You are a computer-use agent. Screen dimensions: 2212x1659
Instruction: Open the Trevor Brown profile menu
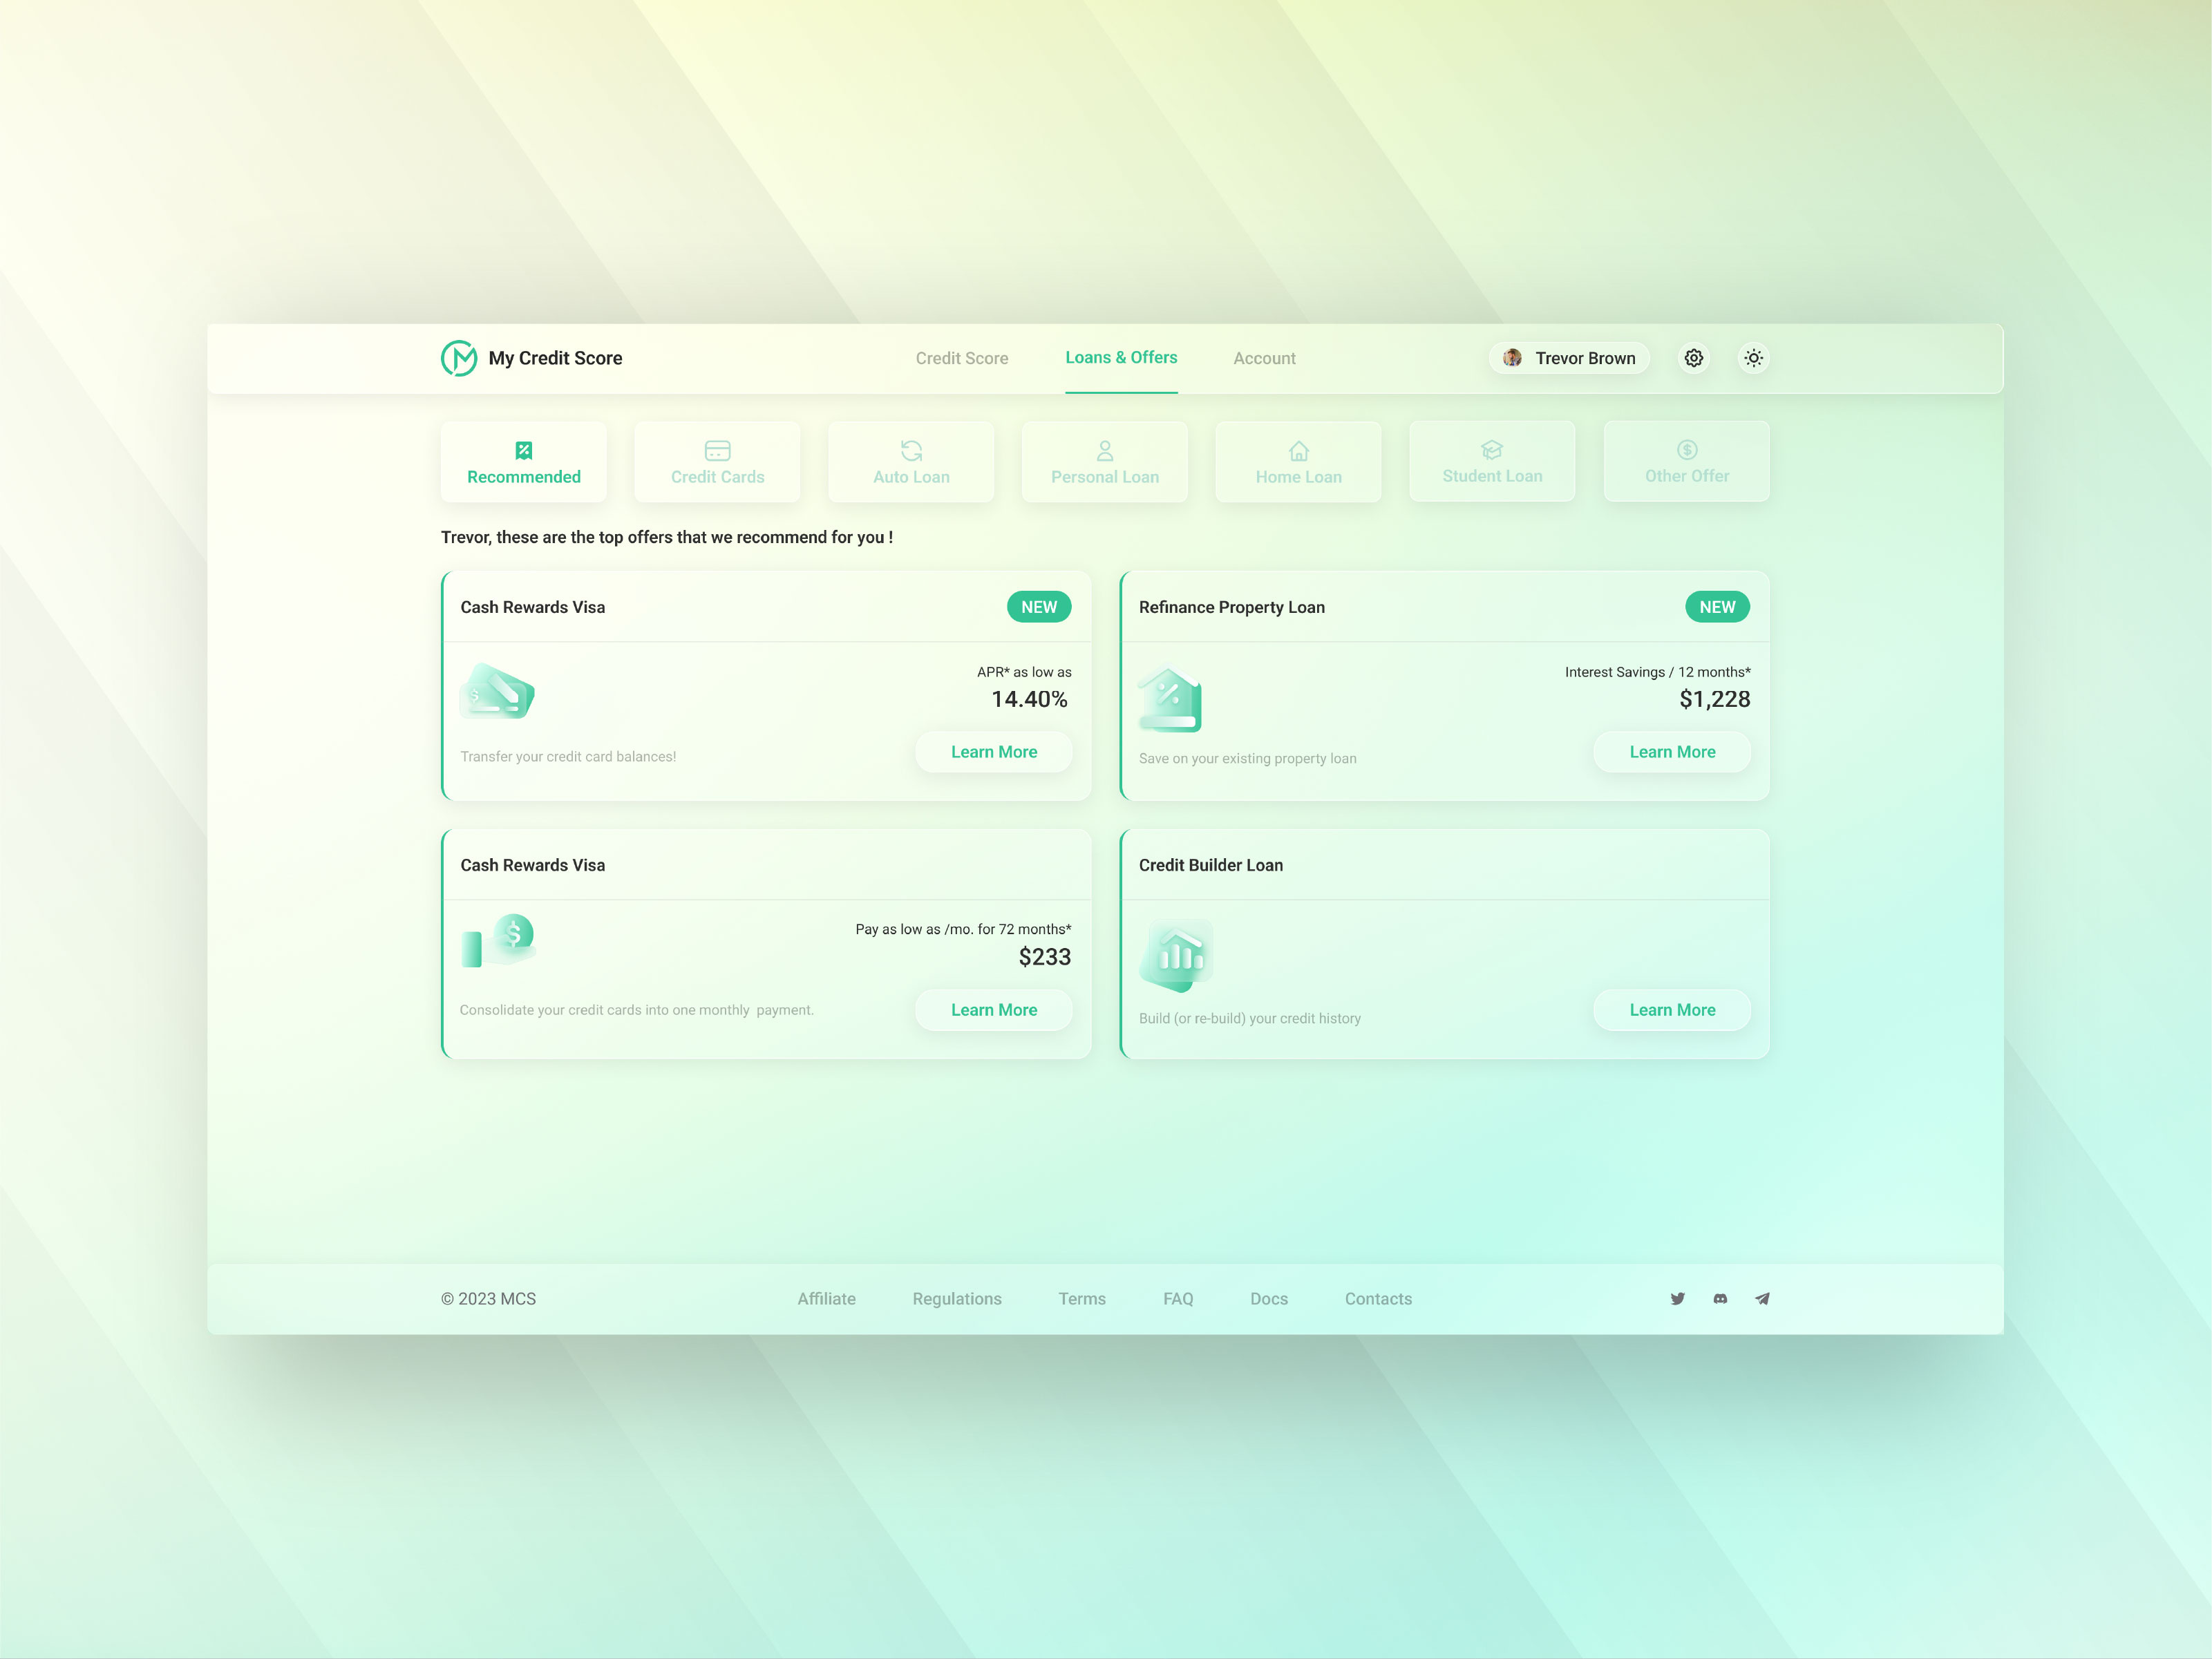[x=1568, y=357]
